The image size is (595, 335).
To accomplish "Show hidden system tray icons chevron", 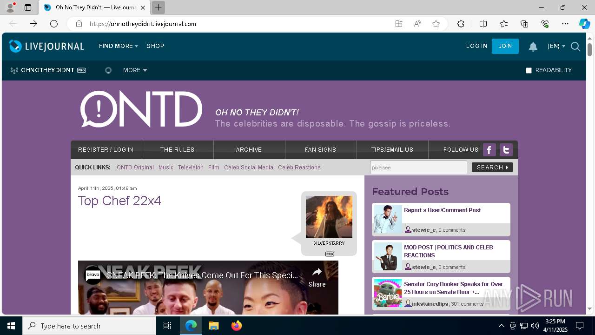I will tap(501, 326).
